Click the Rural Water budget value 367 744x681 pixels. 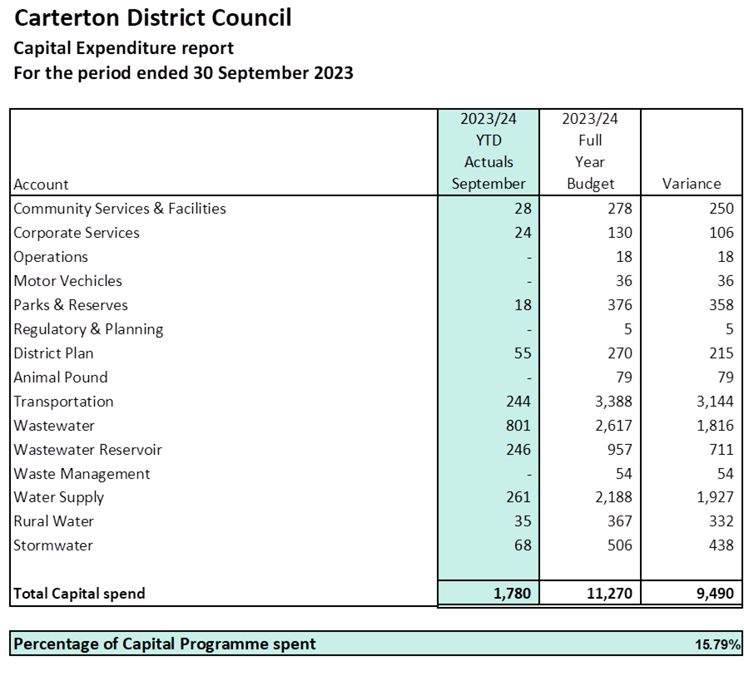[x=619, y=521]
